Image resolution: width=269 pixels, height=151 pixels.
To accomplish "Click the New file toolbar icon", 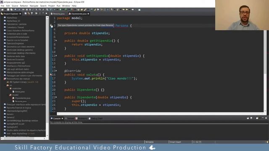I will pyautogui.click(x=3, y=10).
